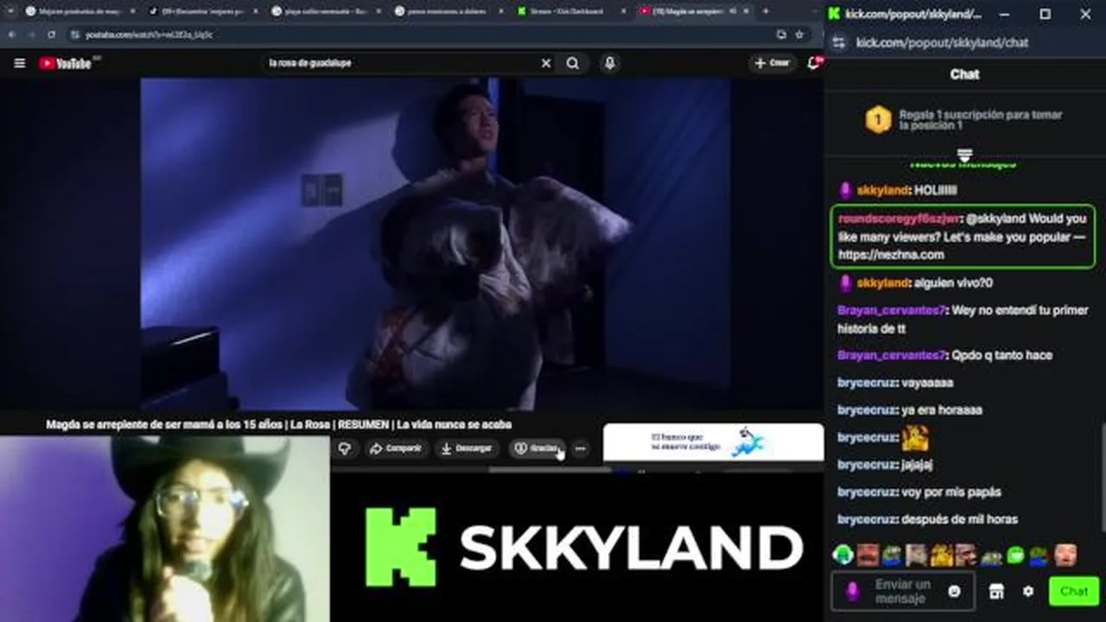Send message with green Chat button
This screenshot has width=1106, height=622.
click(1074, 592)
